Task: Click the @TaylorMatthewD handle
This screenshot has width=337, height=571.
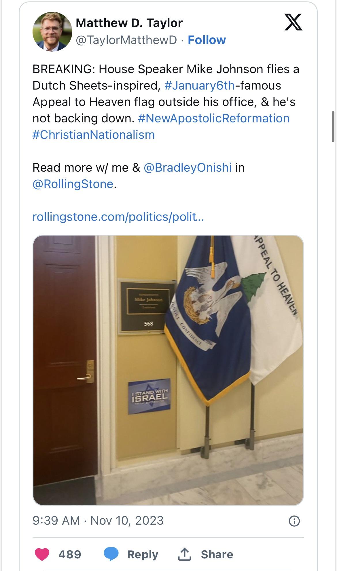Action: [x=126, y=40]
